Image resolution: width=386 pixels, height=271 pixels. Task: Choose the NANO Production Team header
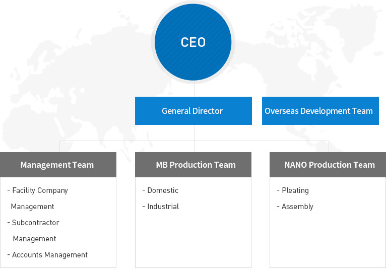click(328, 165)
